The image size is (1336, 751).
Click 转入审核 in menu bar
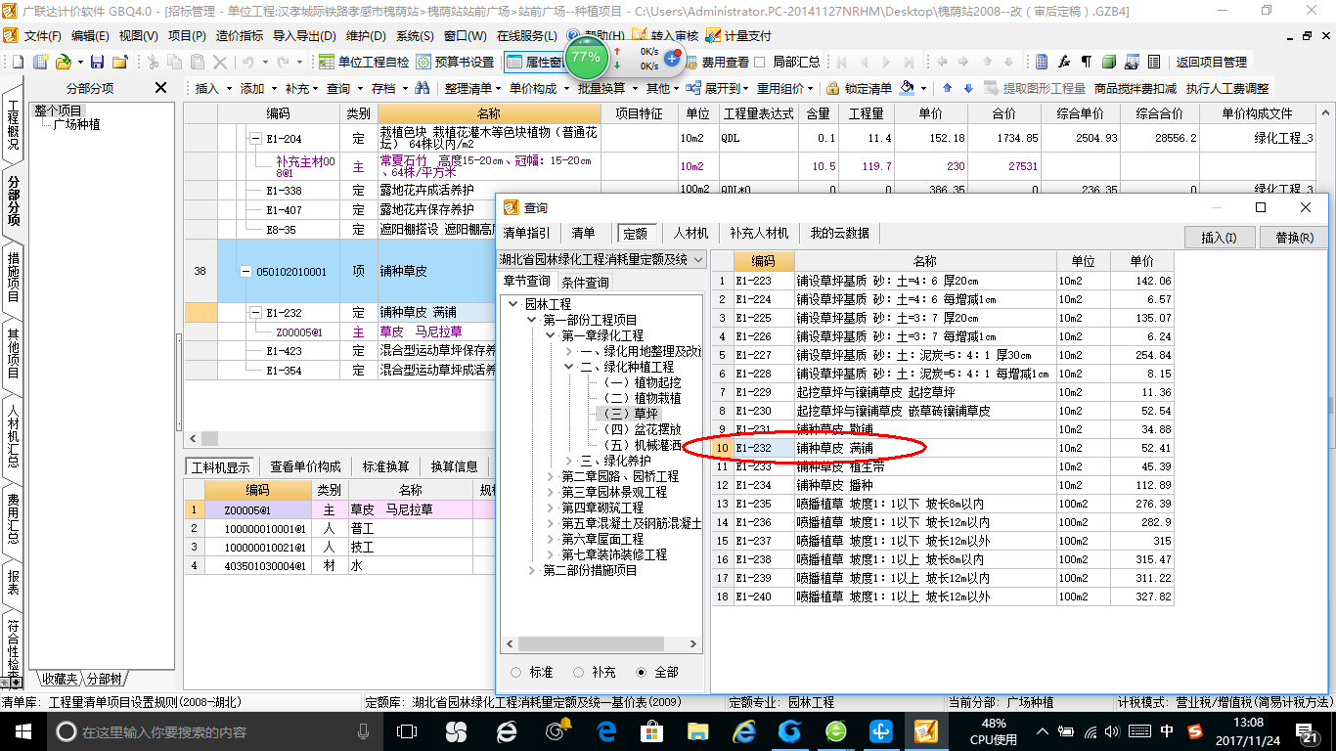(666, 36)
